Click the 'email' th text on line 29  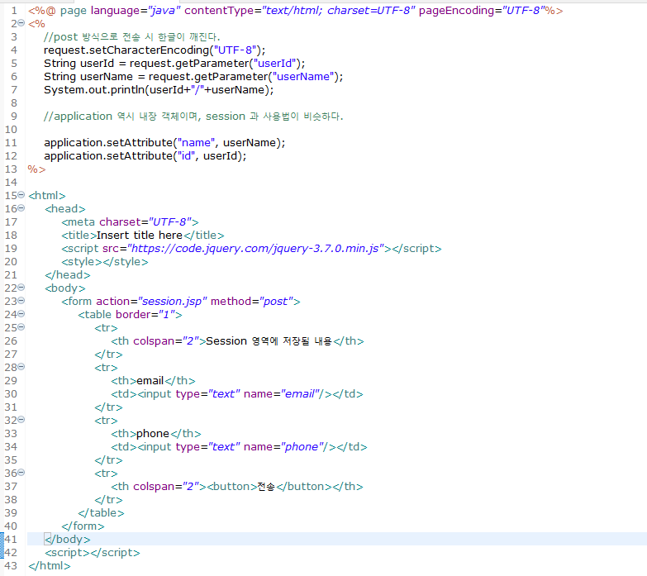[150, 380]
